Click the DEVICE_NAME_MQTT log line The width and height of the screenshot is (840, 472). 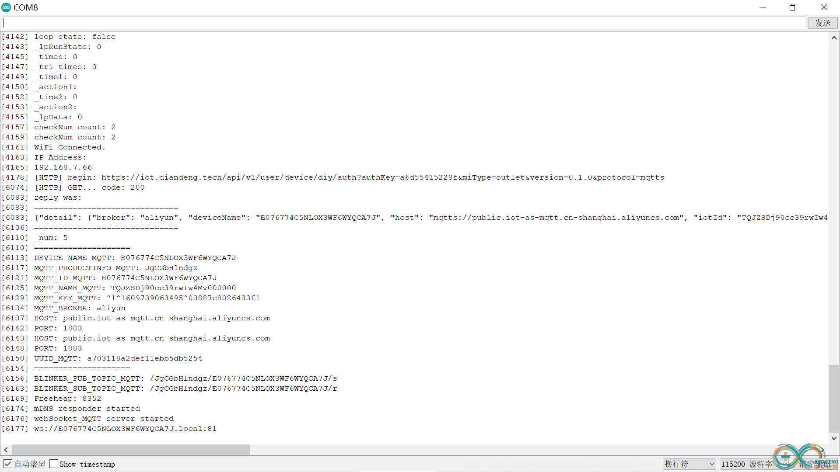pyautogui.click(x=119, y=258)
